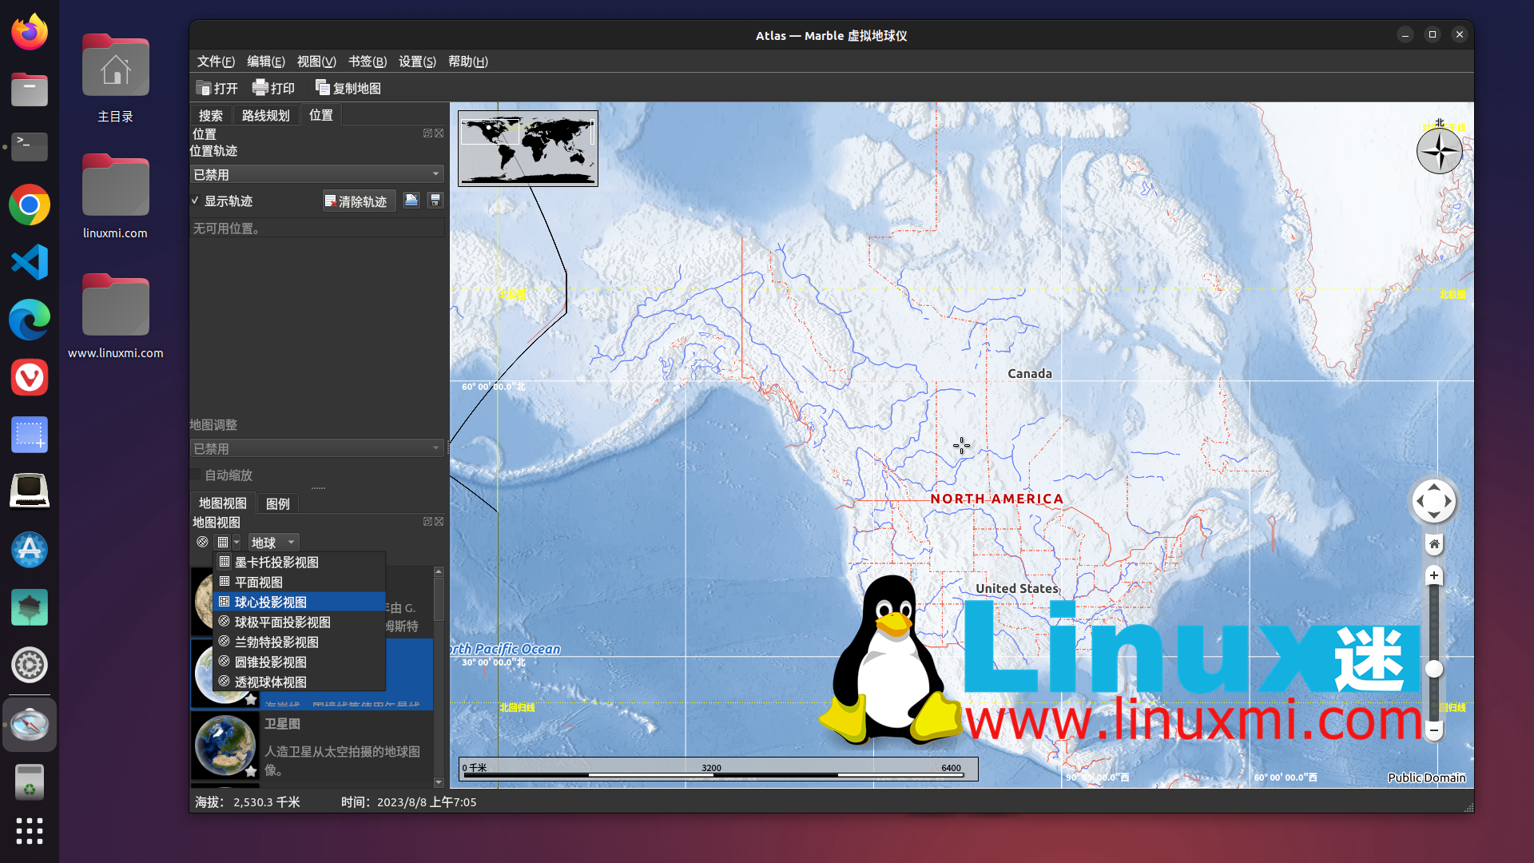This screenshot has width=1534, height=863.
Task: Switch to the 路线规划 (Routing) tab
Action: (266, 116)
